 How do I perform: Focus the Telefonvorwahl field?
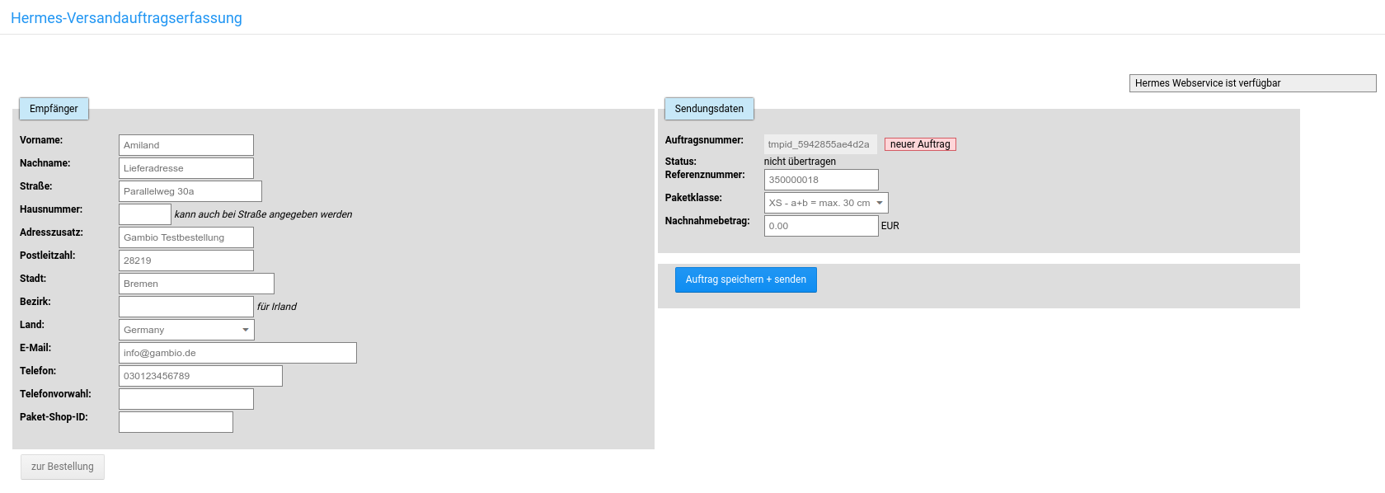tap(185, 399)
